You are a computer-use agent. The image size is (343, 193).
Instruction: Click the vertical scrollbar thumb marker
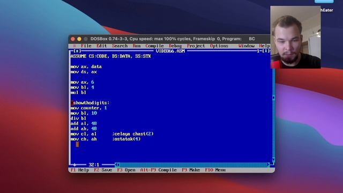point(273,98)
